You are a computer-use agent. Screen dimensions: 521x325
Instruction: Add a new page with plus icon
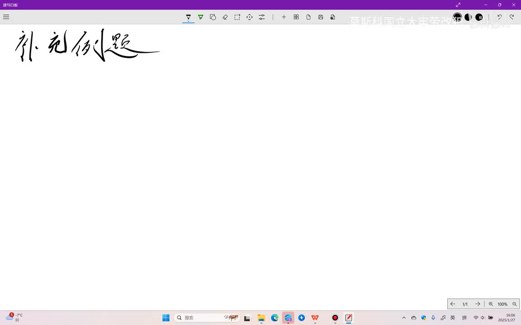(284, 17)
